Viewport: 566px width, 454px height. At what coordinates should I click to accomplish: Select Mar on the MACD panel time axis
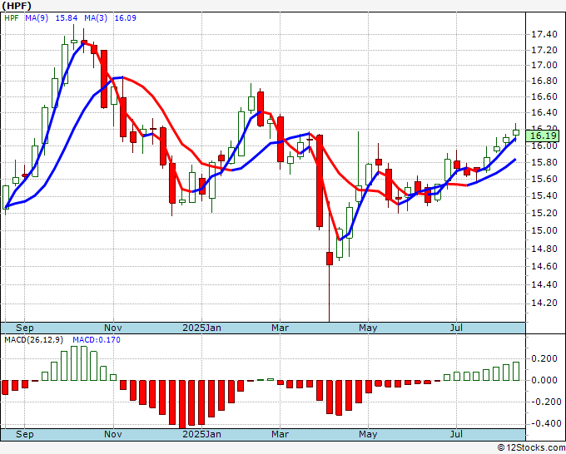(281, 434)
